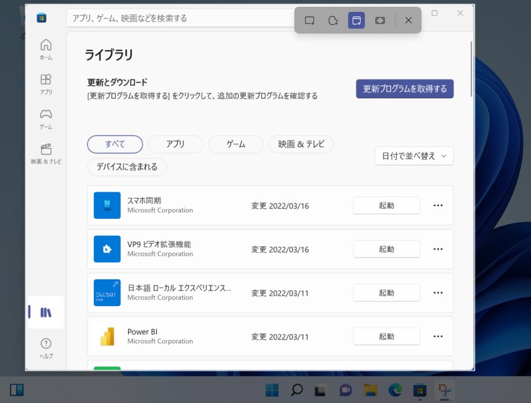Click the library vertical scrollbar

pyautogui.click(x=471, y=69)
